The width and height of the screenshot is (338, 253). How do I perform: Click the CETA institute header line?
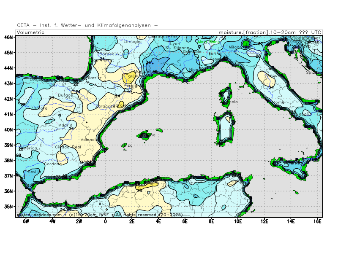[87, 25]
